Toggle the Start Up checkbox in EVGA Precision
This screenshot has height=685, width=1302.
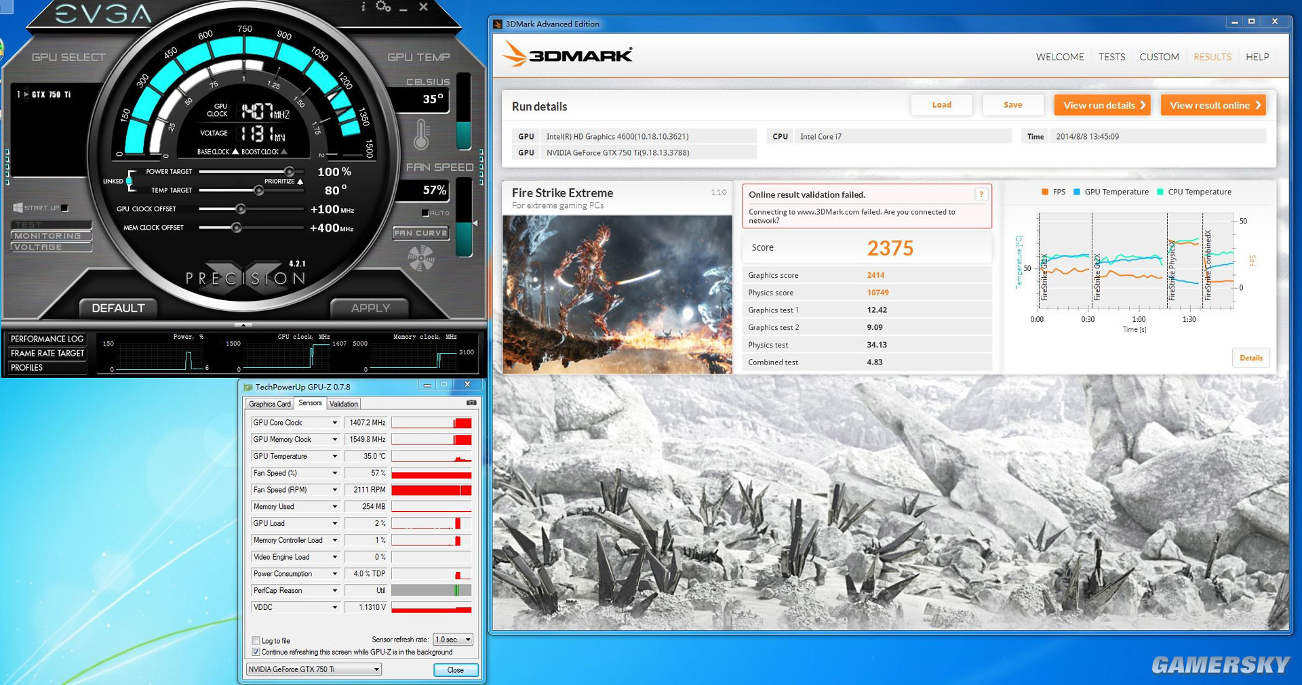coord(64,208)
